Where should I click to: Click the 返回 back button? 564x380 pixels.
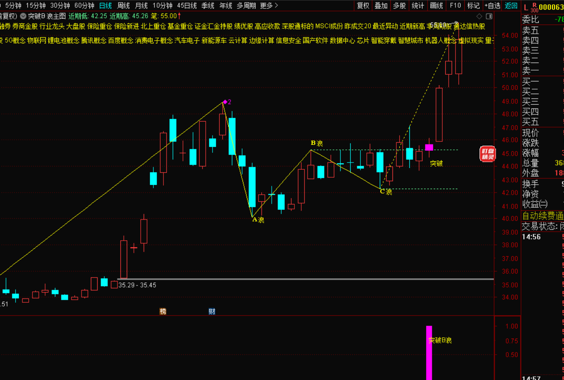pyautogui.click(x=511, y=5)
